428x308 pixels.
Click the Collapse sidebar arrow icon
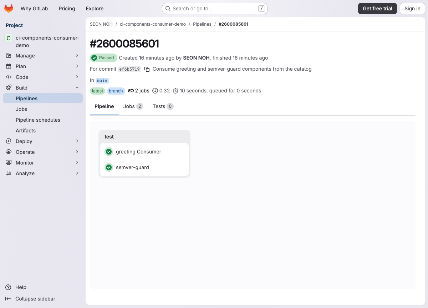coord(8,299)
